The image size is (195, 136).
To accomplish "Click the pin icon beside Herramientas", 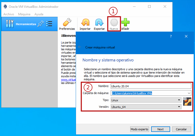I will tap(41, 24).
